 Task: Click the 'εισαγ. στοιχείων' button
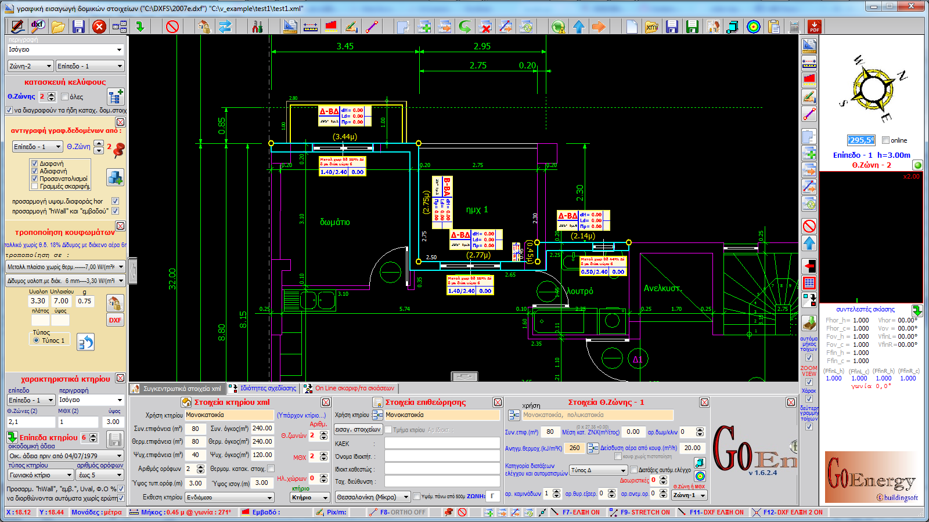coord(358,430)
